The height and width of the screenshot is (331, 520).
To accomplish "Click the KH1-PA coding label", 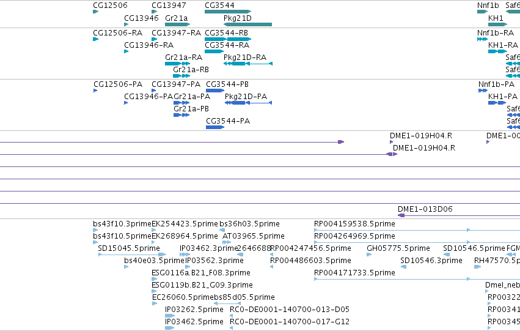I will 503,97.
